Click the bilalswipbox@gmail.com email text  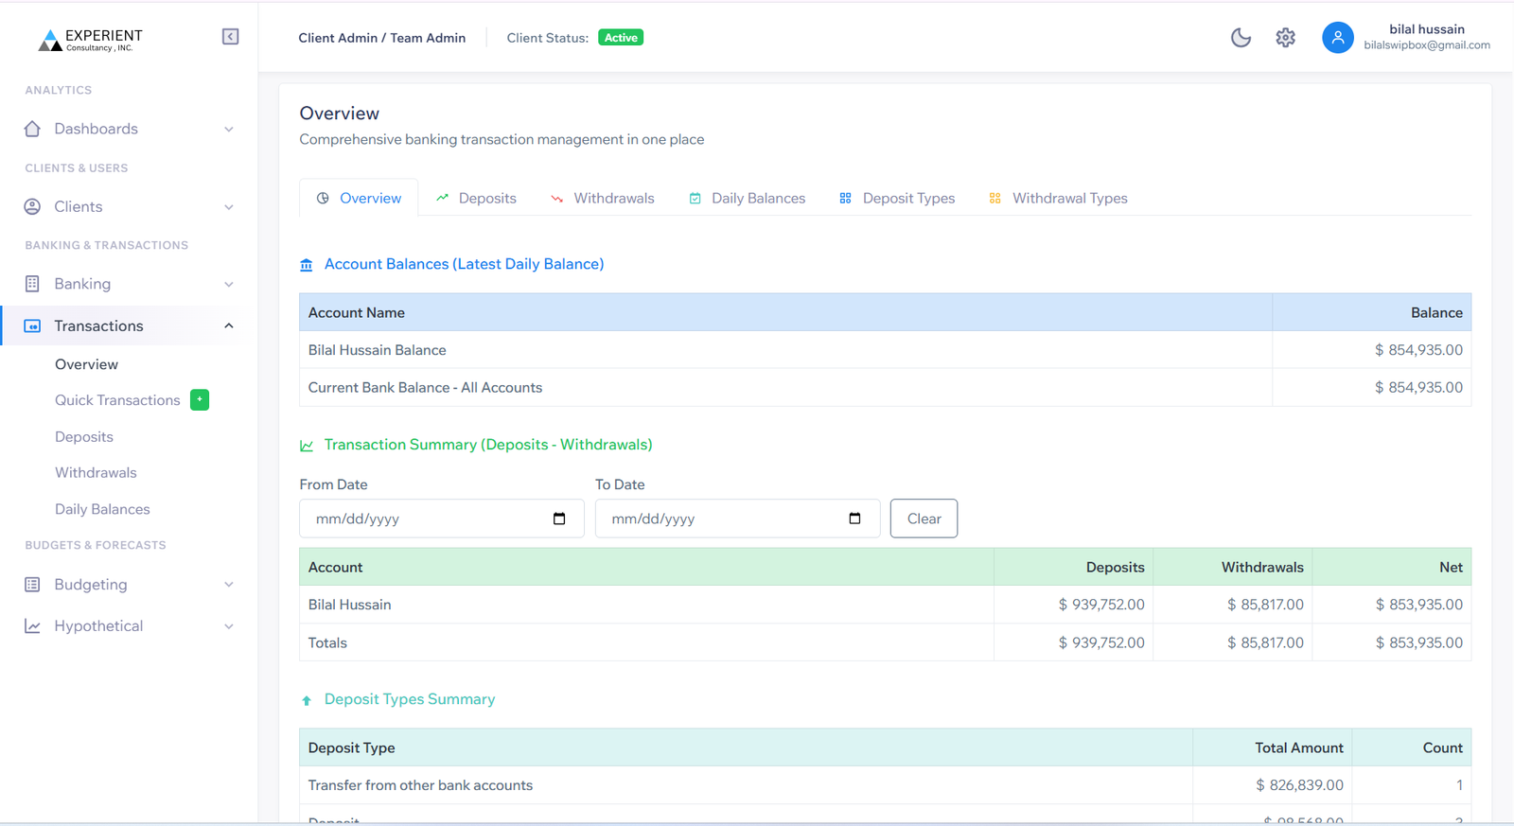[1427, 45]
